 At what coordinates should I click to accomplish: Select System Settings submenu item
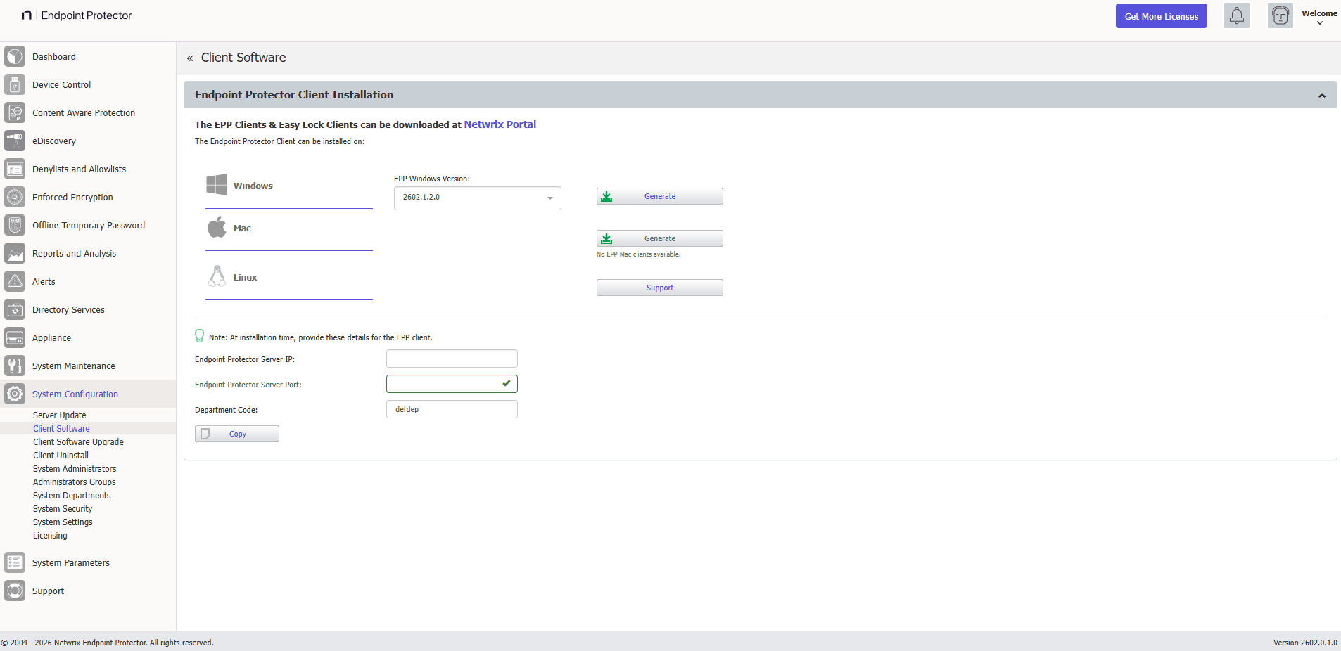coord(63,522)
